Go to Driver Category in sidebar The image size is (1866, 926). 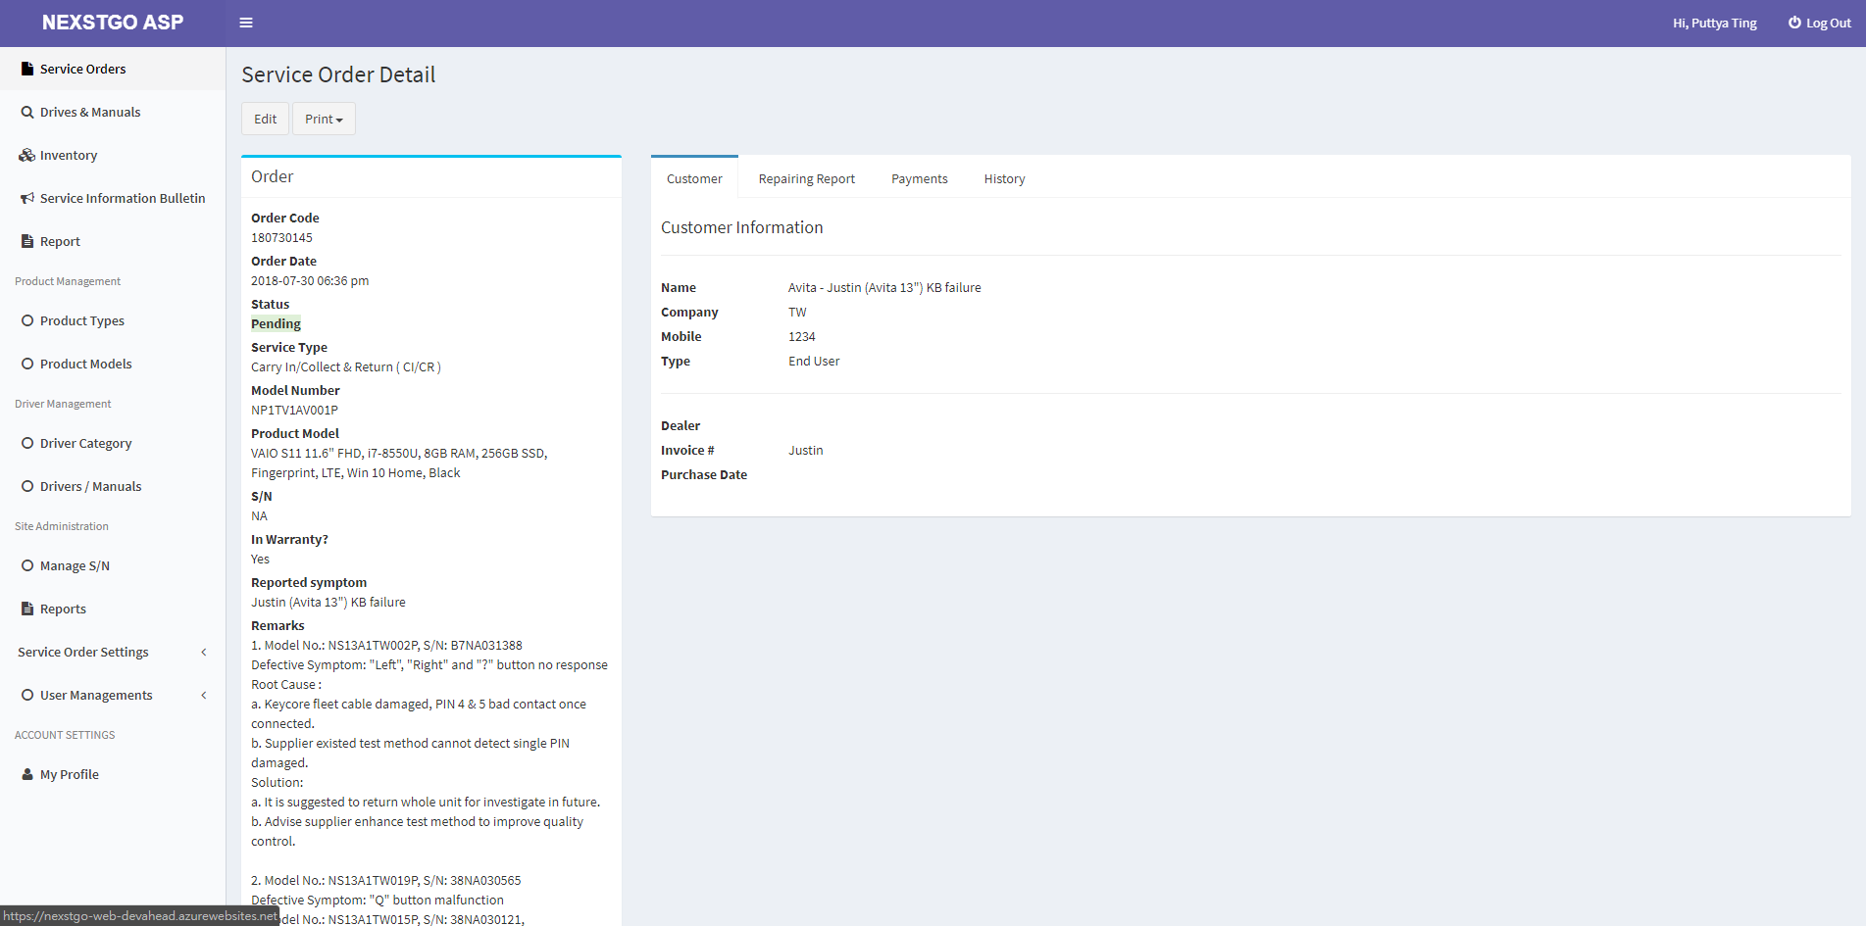tap(85, 443)
